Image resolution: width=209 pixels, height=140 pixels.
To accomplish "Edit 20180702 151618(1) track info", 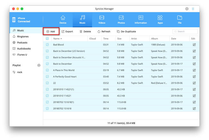I will [x=194, y=102].
